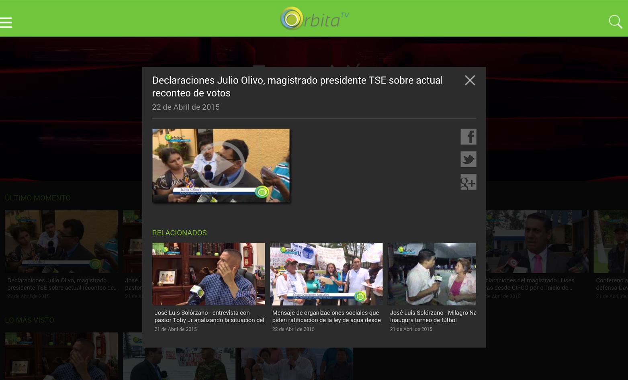Click title 'José Luis Solórzano - Milagro Na...'
Image resolution: width=628 pixels, height=380 pixels.
coord(432,317)
